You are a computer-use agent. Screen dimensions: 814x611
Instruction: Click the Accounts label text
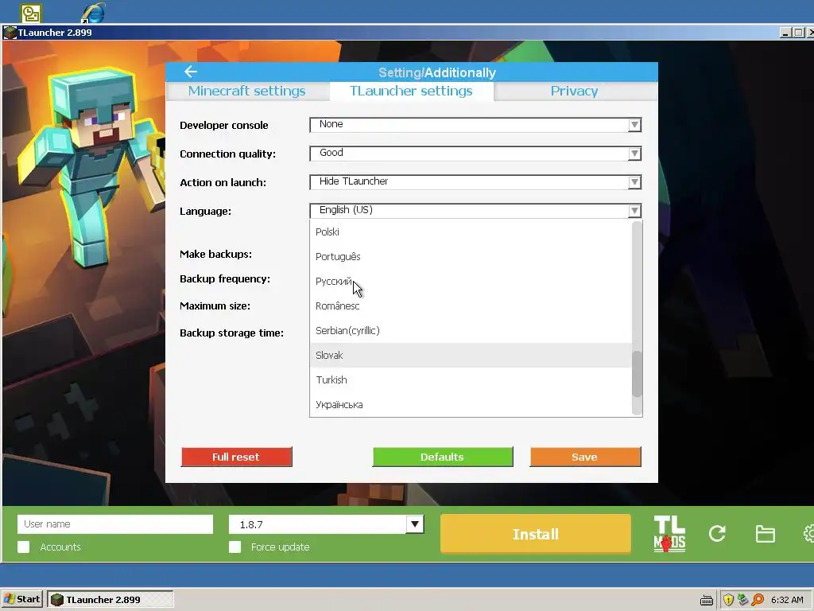click(60, 547)
